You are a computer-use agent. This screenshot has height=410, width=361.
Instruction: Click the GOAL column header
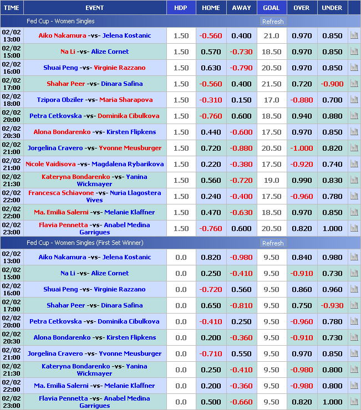[x=271, y=8]
